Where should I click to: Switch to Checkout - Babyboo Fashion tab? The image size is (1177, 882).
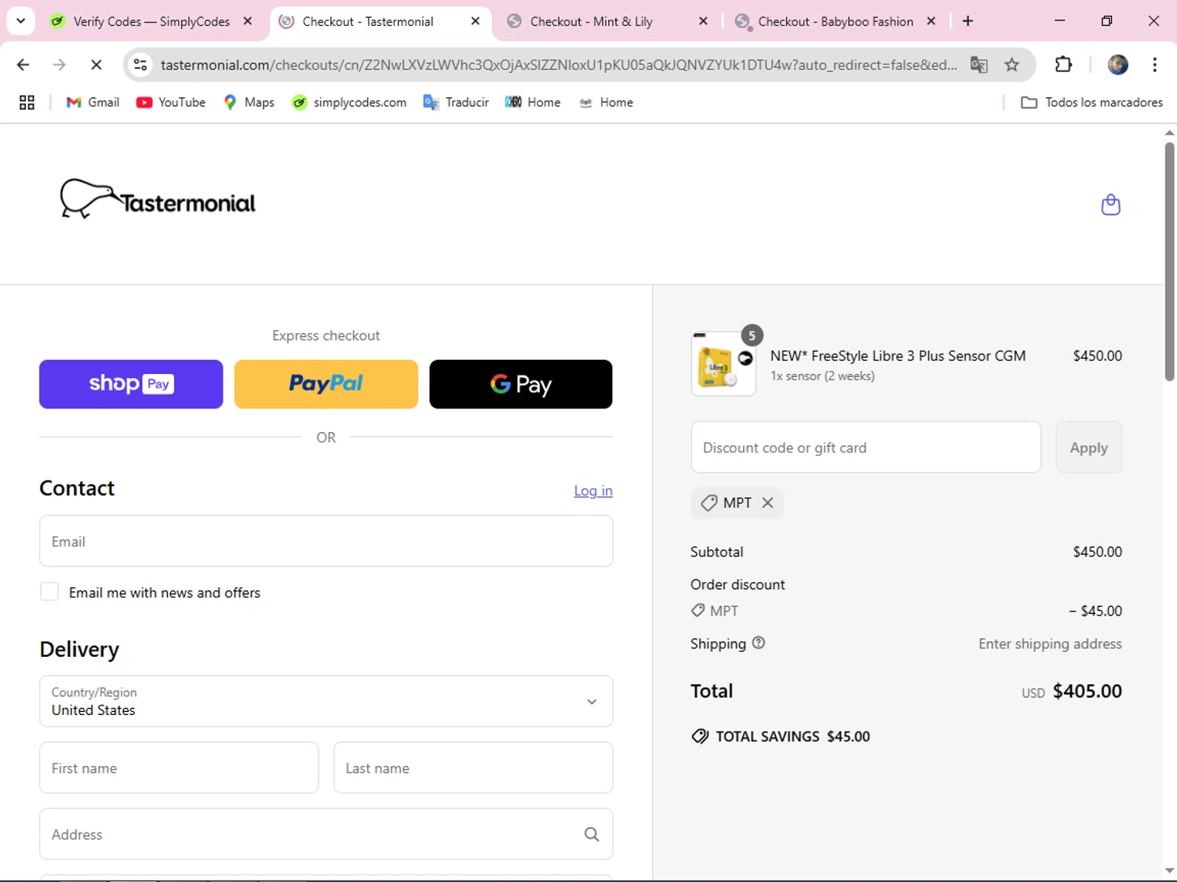coord(836,21)
